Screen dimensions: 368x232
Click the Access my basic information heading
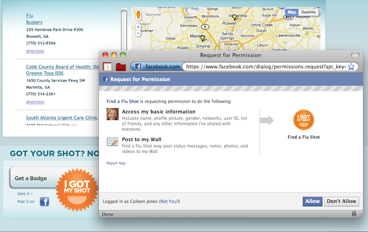point(158,112)
